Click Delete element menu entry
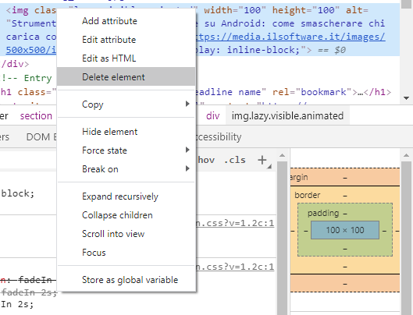This screenshot has height=315, width=413. [126, 77]
